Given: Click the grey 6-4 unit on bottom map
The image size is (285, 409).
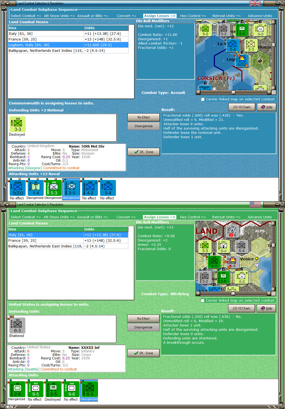Looking at the screenshot, I should [x=242, y=247].
